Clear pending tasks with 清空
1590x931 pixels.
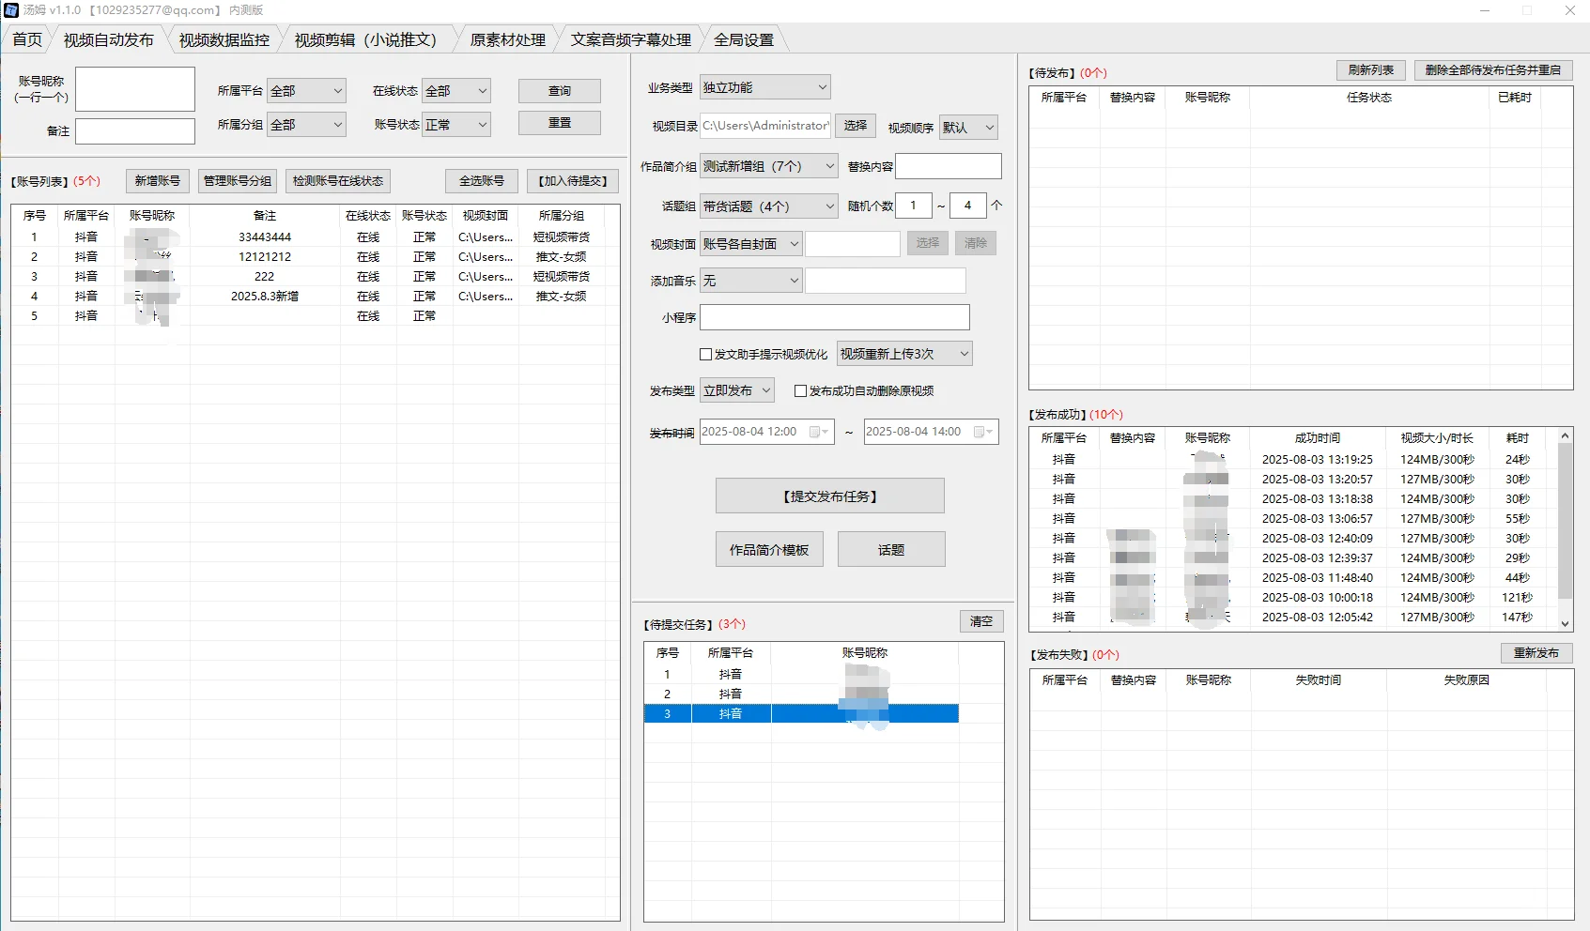point(981,621)
